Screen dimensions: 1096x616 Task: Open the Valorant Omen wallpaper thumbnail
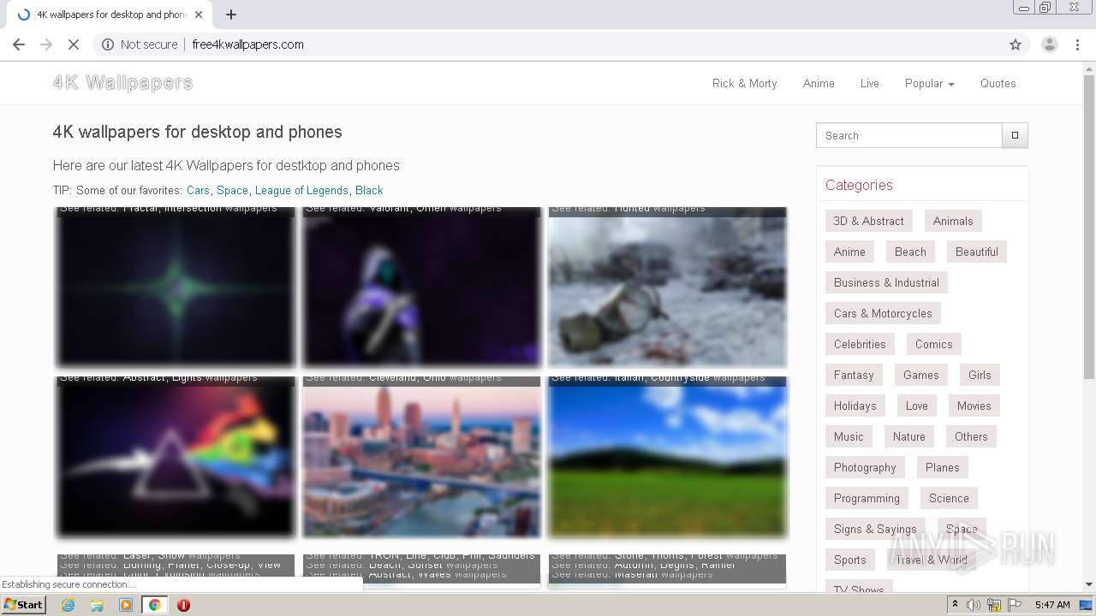[421, 287]
